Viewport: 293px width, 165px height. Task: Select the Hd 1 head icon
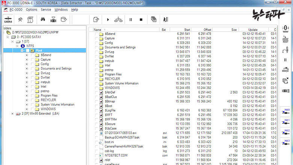(x=286, y=122)
